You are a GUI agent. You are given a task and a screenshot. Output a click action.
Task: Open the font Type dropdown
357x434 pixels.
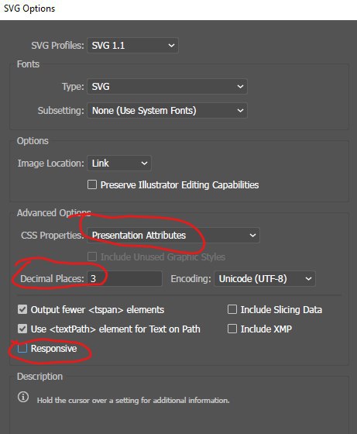coord(167,87)
